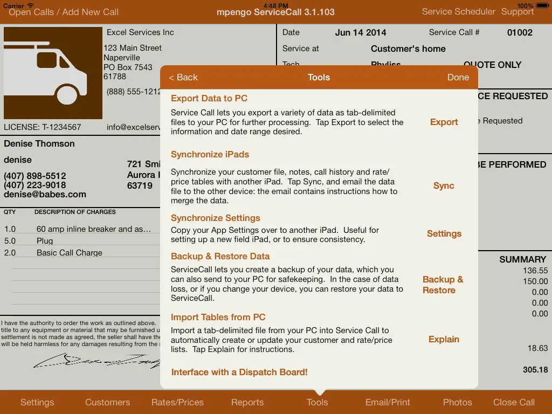Tap Explain for import instructions

click(x=444, y=340)
